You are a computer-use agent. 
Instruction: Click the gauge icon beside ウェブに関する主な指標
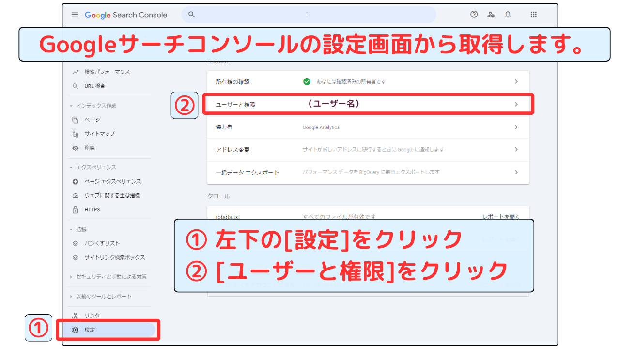coord(75,195)
